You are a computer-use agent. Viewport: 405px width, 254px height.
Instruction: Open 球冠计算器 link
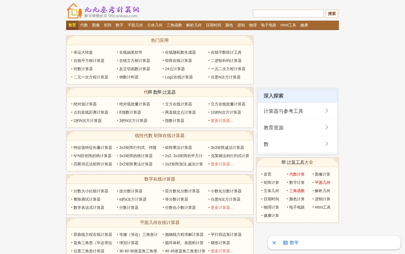tap(129, 243)
